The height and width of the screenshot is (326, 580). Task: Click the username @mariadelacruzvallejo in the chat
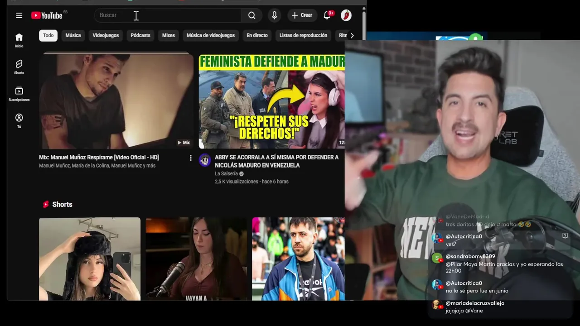click(x=475, y=303)
